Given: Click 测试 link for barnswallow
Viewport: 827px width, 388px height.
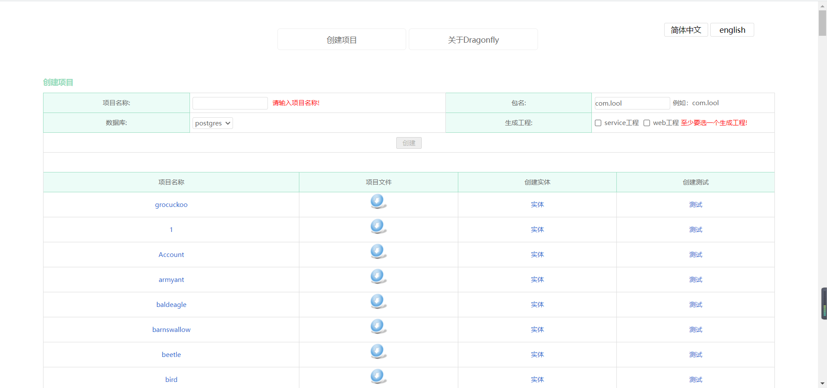Looking at the screenshot, I should [x=696, y=330].
